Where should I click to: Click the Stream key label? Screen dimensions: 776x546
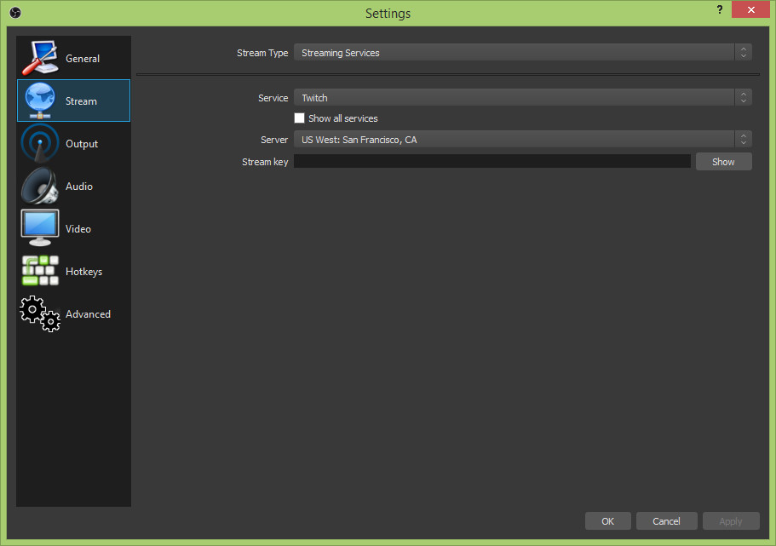(x=265, y=162)
